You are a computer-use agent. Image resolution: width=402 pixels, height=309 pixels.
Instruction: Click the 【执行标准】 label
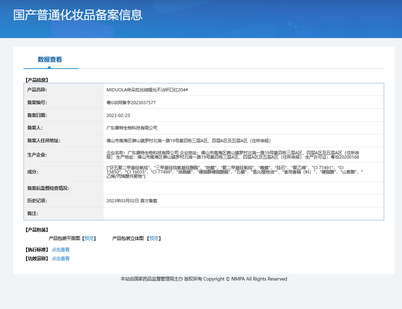point(37,250)
